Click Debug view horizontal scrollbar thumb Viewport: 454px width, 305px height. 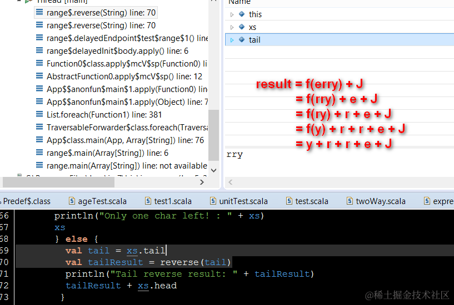tap(58, 182)
